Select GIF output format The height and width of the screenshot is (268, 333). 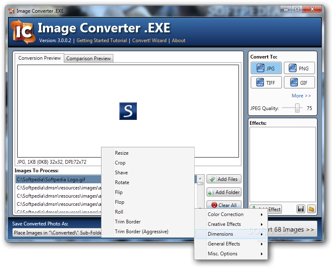click(299, 82)
